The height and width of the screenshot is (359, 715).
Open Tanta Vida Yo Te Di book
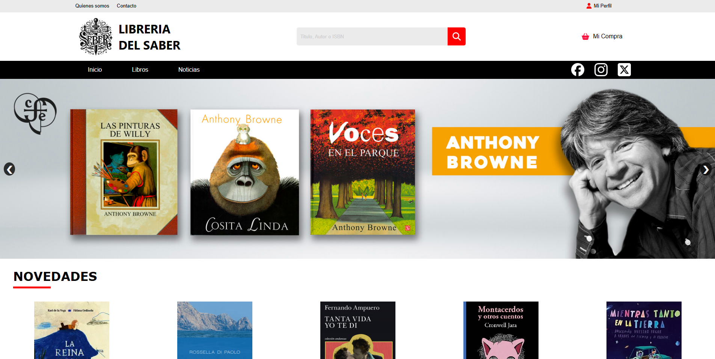pos(358,330)
